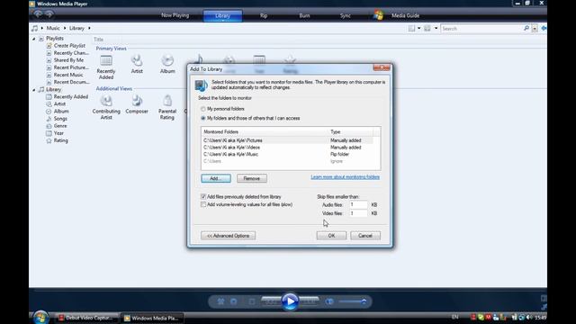Image resolution: width=576 pixels, height=324 pixels.
Task: Toggle Add files previously deleted from library
Action: point(203,197)
